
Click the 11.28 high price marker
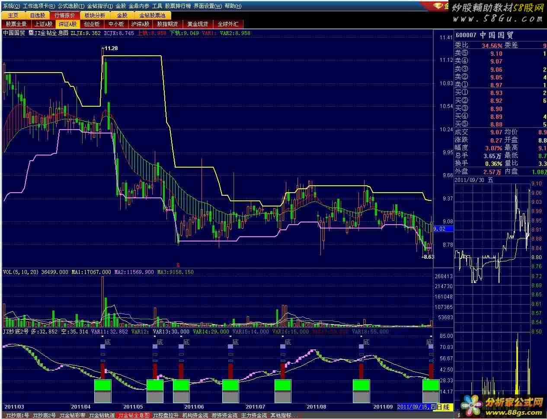point(112,48)
